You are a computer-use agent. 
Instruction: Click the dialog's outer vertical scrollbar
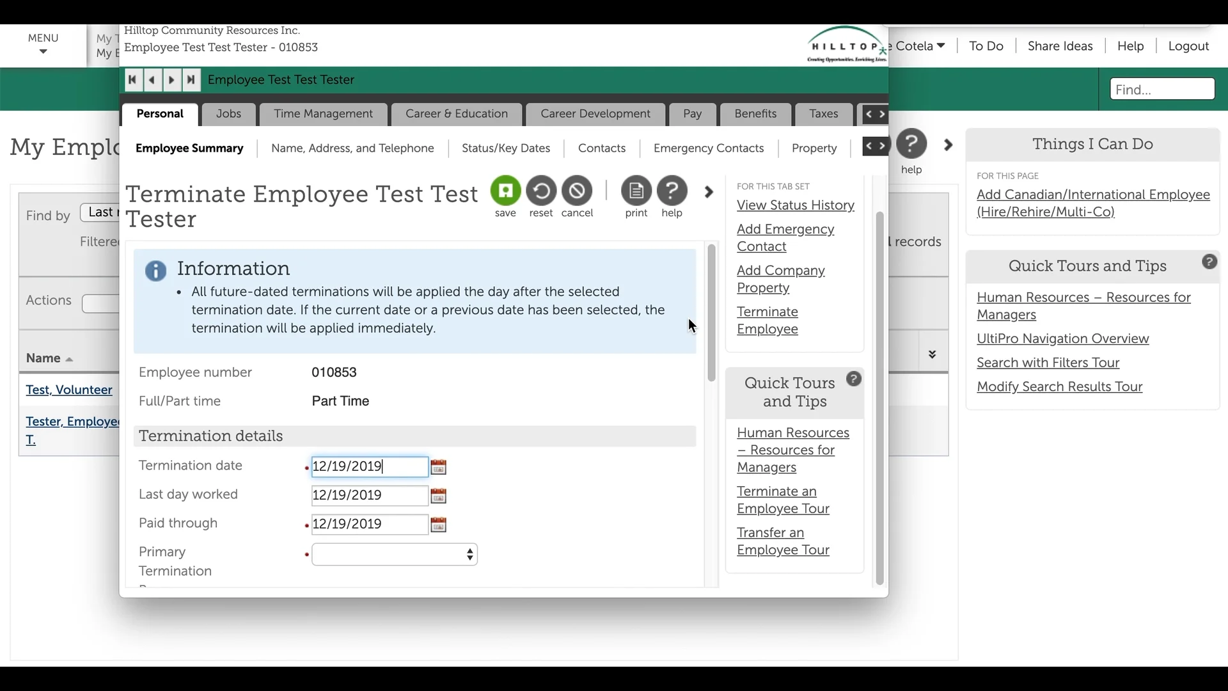pos(879,398)
